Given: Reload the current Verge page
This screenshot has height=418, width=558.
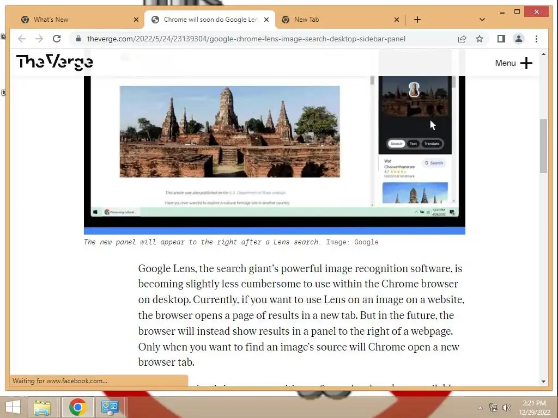Looking at the screenshot, I should [x=57, y=39].
